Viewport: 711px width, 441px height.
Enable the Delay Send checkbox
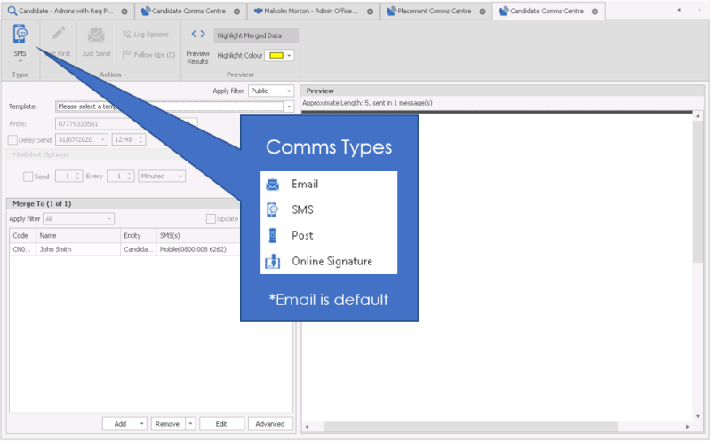click(x=13, y=139)
